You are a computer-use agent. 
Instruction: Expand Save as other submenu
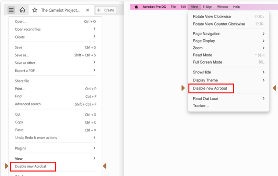pyautogui.click(x=55, y=63)
